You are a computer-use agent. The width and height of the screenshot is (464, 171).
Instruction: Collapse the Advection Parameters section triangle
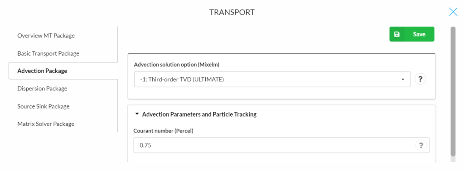[x=137, y=114]
